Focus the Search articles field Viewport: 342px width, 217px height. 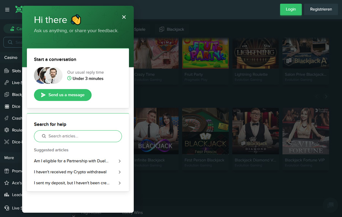78,136
